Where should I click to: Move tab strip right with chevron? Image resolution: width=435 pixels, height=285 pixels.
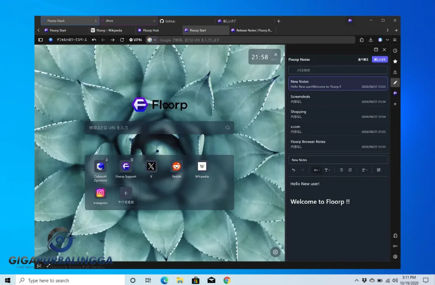pos(387,30)
